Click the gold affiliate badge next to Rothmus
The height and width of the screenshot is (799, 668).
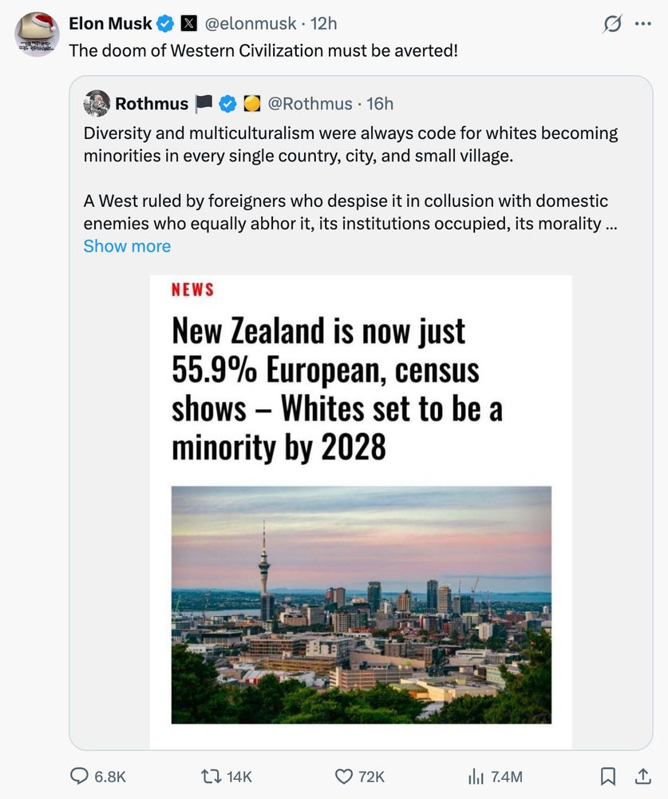click(x=251, y=103)
